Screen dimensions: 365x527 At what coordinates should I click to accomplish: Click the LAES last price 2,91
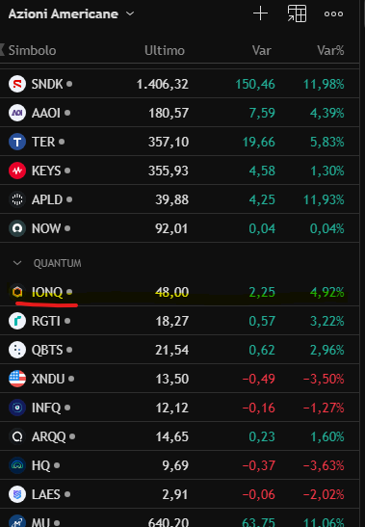coord(174,494)
